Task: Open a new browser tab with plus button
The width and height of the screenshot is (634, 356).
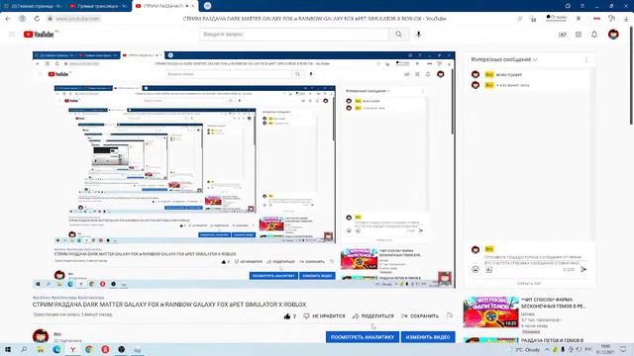Action: [x=207, y=6]
